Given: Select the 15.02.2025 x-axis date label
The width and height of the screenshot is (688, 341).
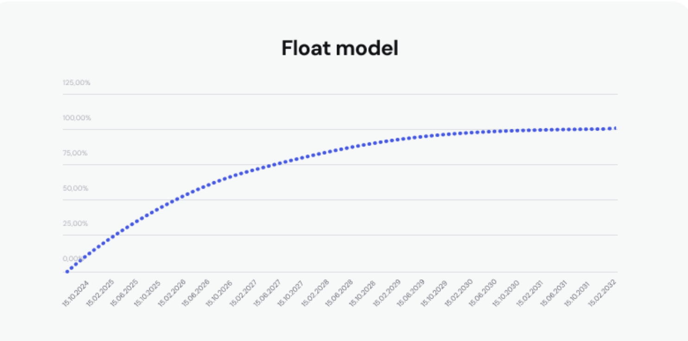Looking at the screenshot, I should (99, 293).
